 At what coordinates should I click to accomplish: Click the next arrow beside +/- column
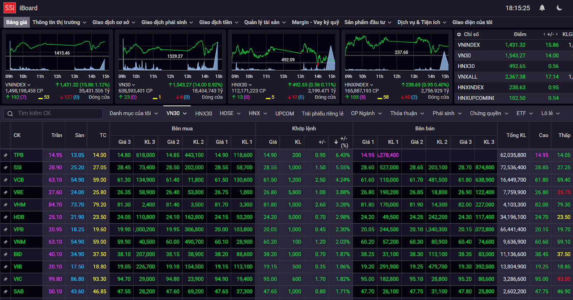557,34
